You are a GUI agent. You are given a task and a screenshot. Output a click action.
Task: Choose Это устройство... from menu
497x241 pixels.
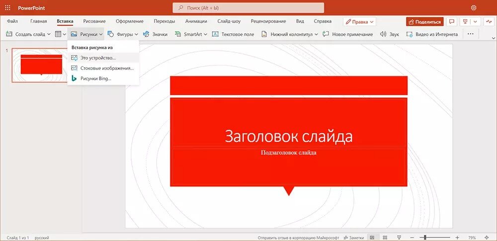(x=103, y=58)
